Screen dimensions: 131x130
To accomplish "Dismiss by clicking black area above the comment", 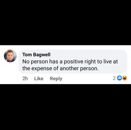I will click(65, 23).
